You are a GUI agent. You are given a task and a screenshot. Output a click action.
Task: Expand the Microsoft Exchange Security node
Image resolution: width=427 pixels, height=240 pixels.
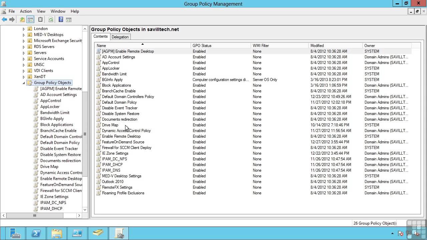[x=24, y=41]
